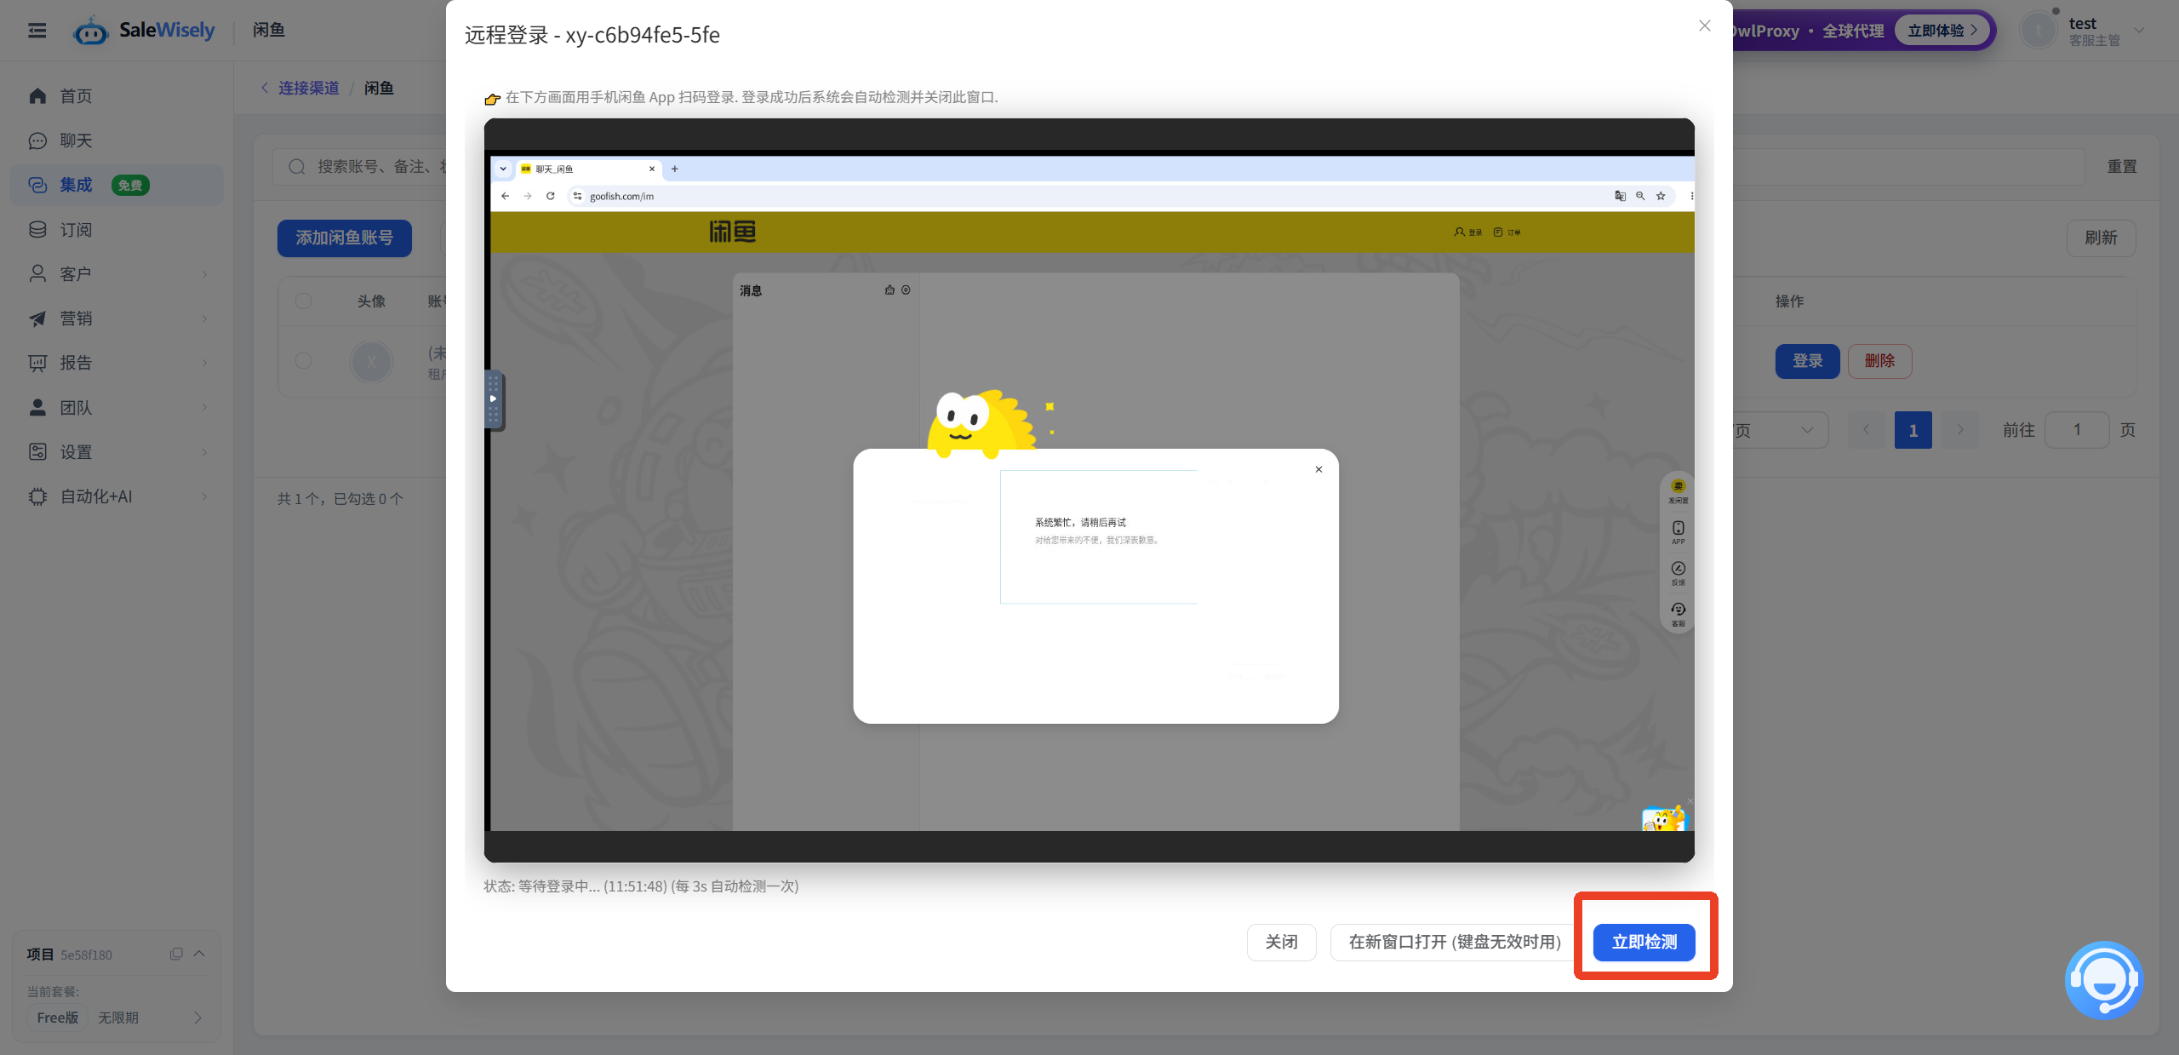Screen dimensions: 2179x1055
Task: Open the test user account dropdown
Action: click(2084, 31)
